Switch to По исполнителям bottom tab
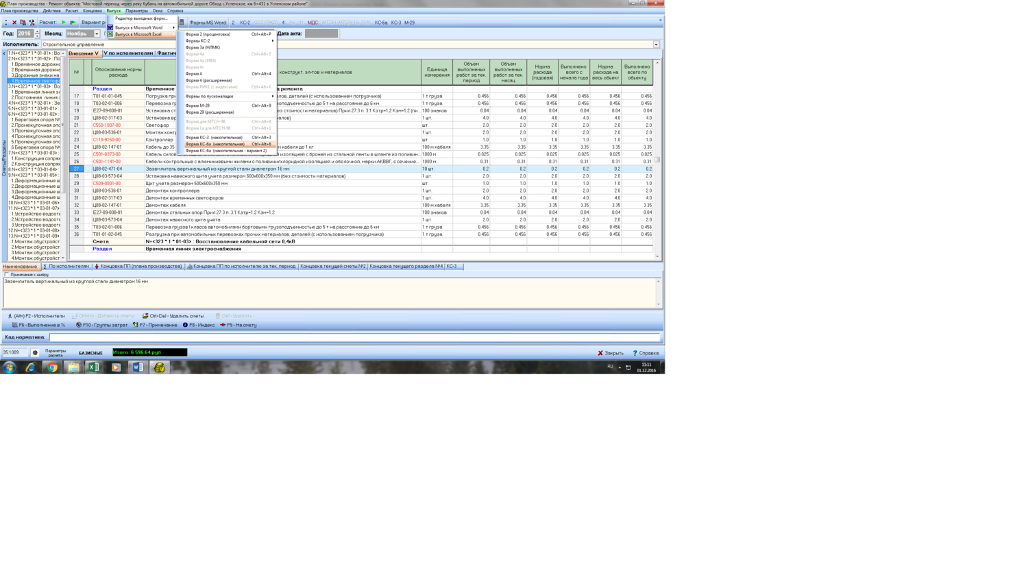 (x=66, y=267)
